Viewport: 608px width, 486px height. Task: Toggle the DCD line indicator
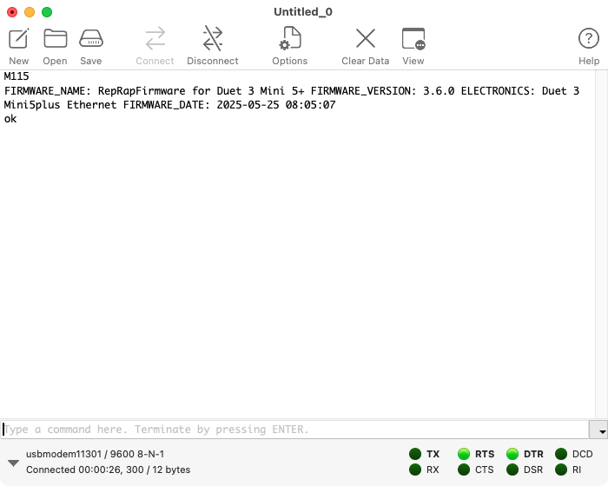(561, 454)
